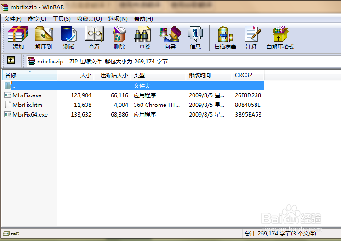Open the Commands (命令) menu
This screenshot has height=241, width=341.
coord(37,19)
